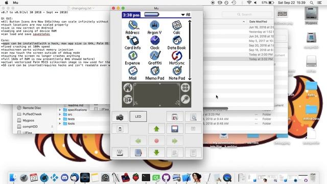The width and height of the screenshot is (327, 184).
Task: Open the Calc app
Action: (177, 28)
